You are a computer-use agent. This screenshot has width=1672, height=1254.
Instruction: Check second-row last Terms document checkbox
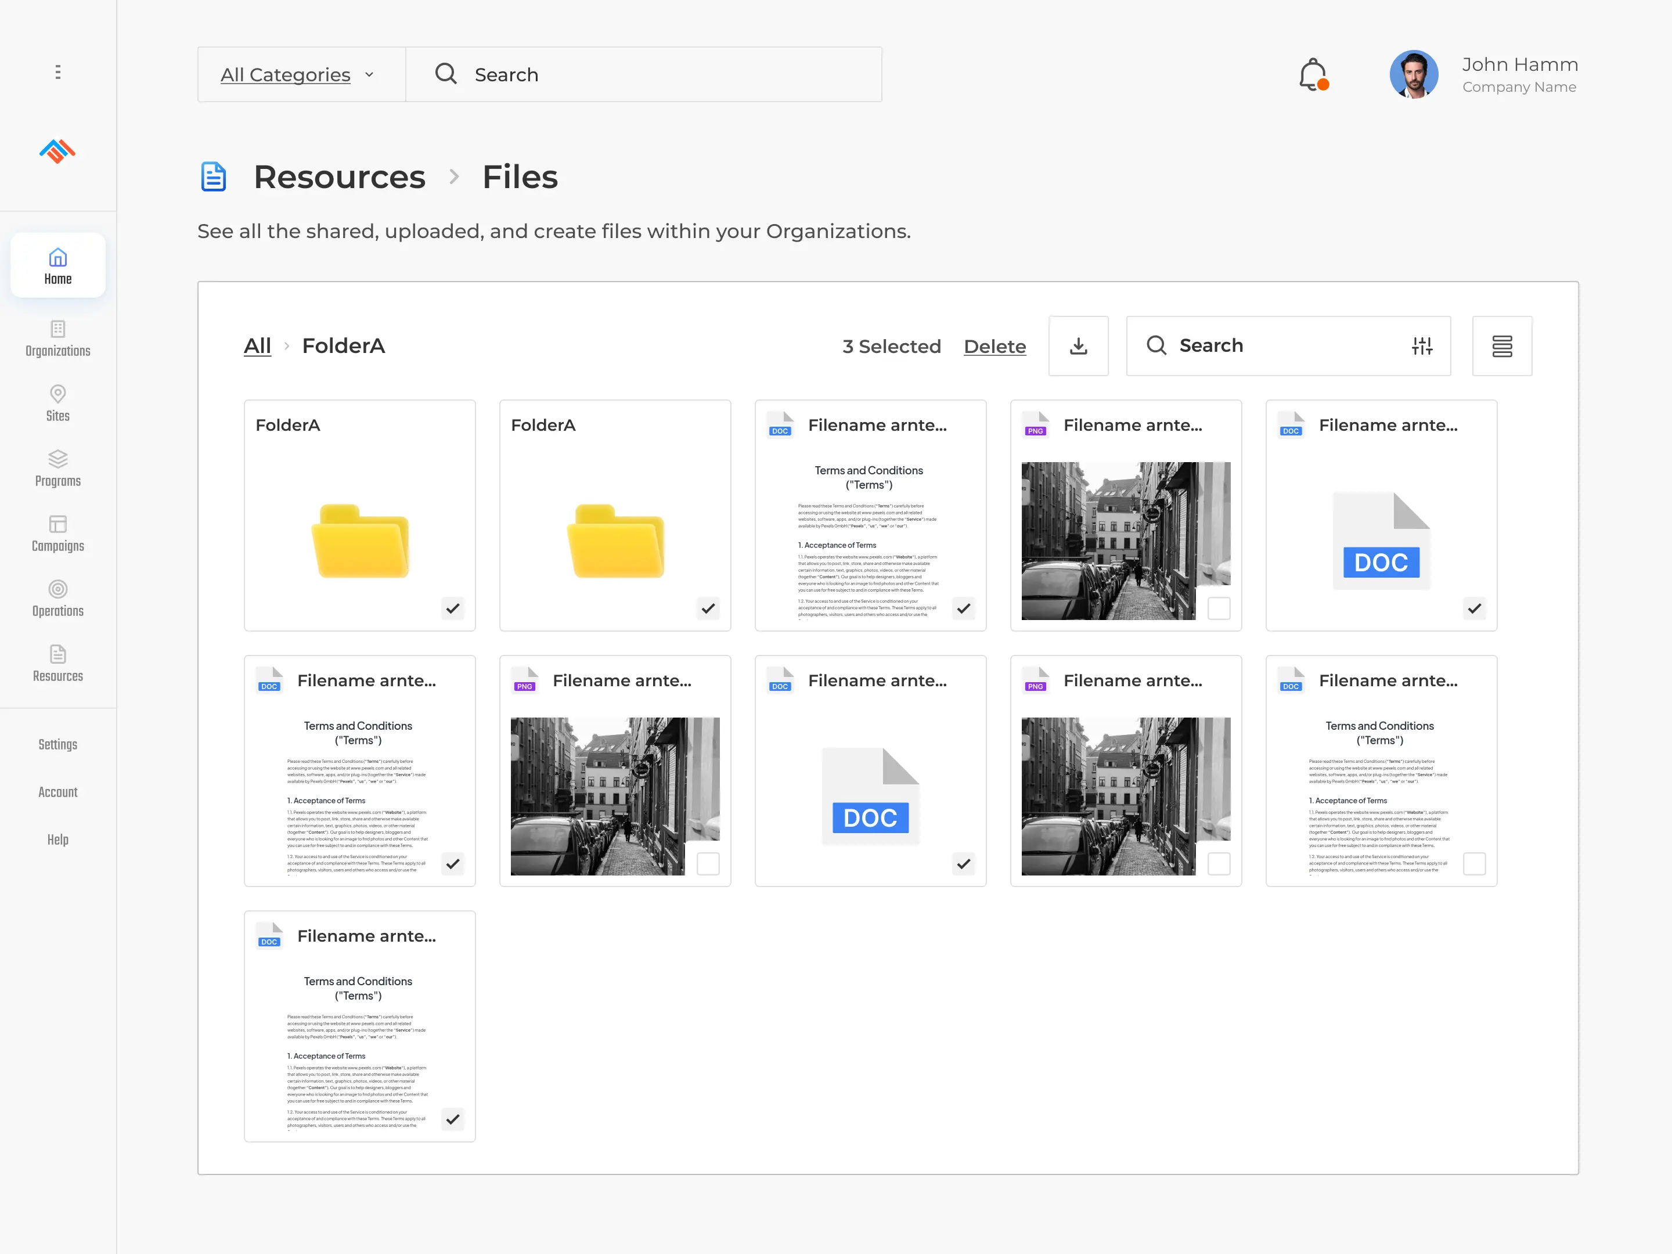coord(1475,864)
